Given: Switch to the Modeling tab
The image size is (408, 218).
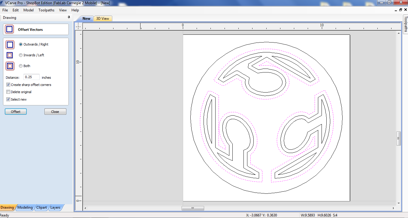Looking at the screenshot, I should [25, 208].
